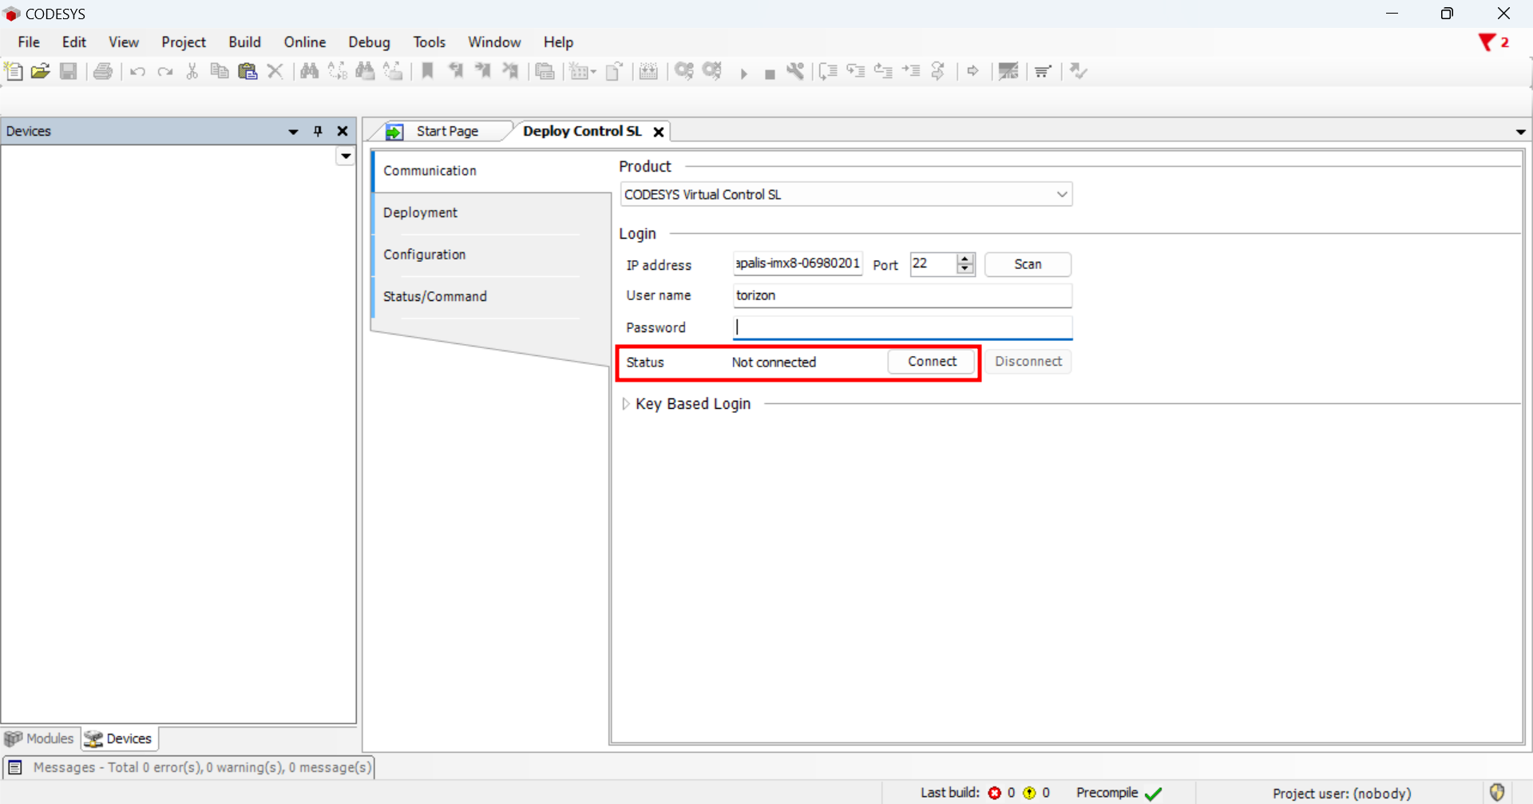The width and height of the screenshot is (1533, 804).
Task: Increase the Port number stepper
Action: tap(965, 259)
